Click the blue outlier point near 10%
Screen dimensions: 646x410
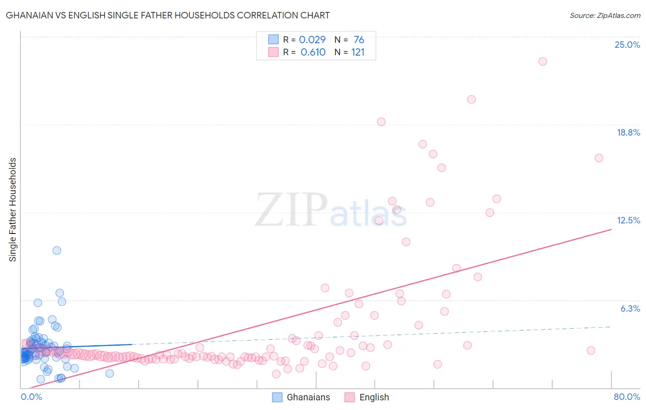pos(57,251)
